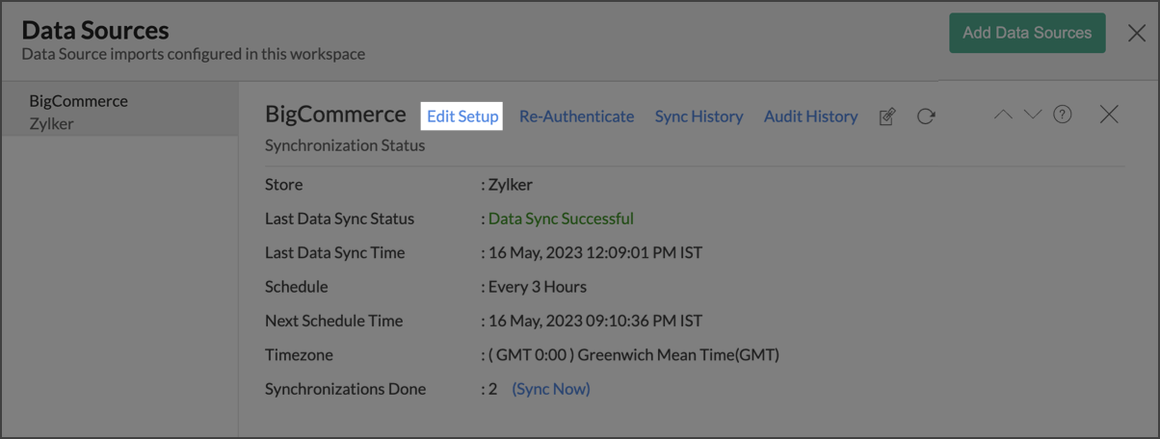Click the Sync Now link
The height and width of the screenshot is (439, 1160).
click(x=551, y=389)
